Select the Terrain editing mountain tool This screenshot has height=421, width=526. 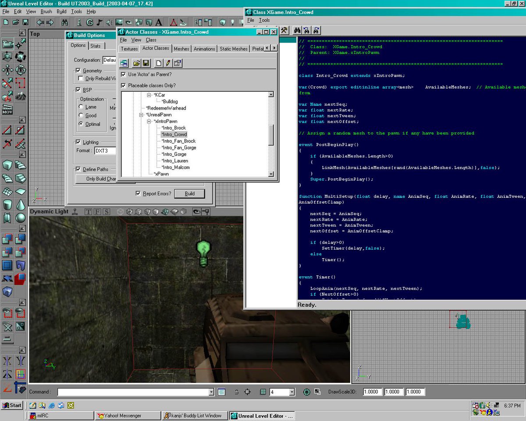click(21, 96)
